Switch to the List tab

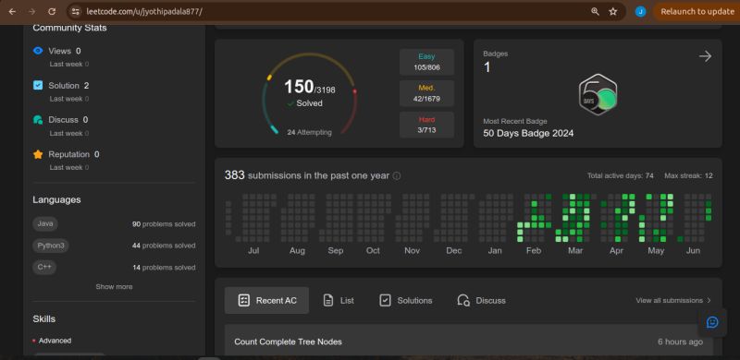point(339,300)
